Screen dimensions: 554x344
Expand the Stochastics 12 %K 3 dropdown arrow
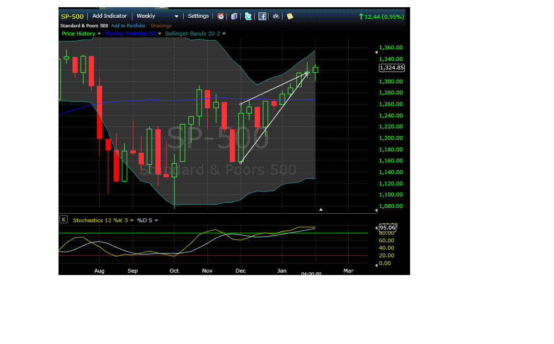(x=132, y=220)
